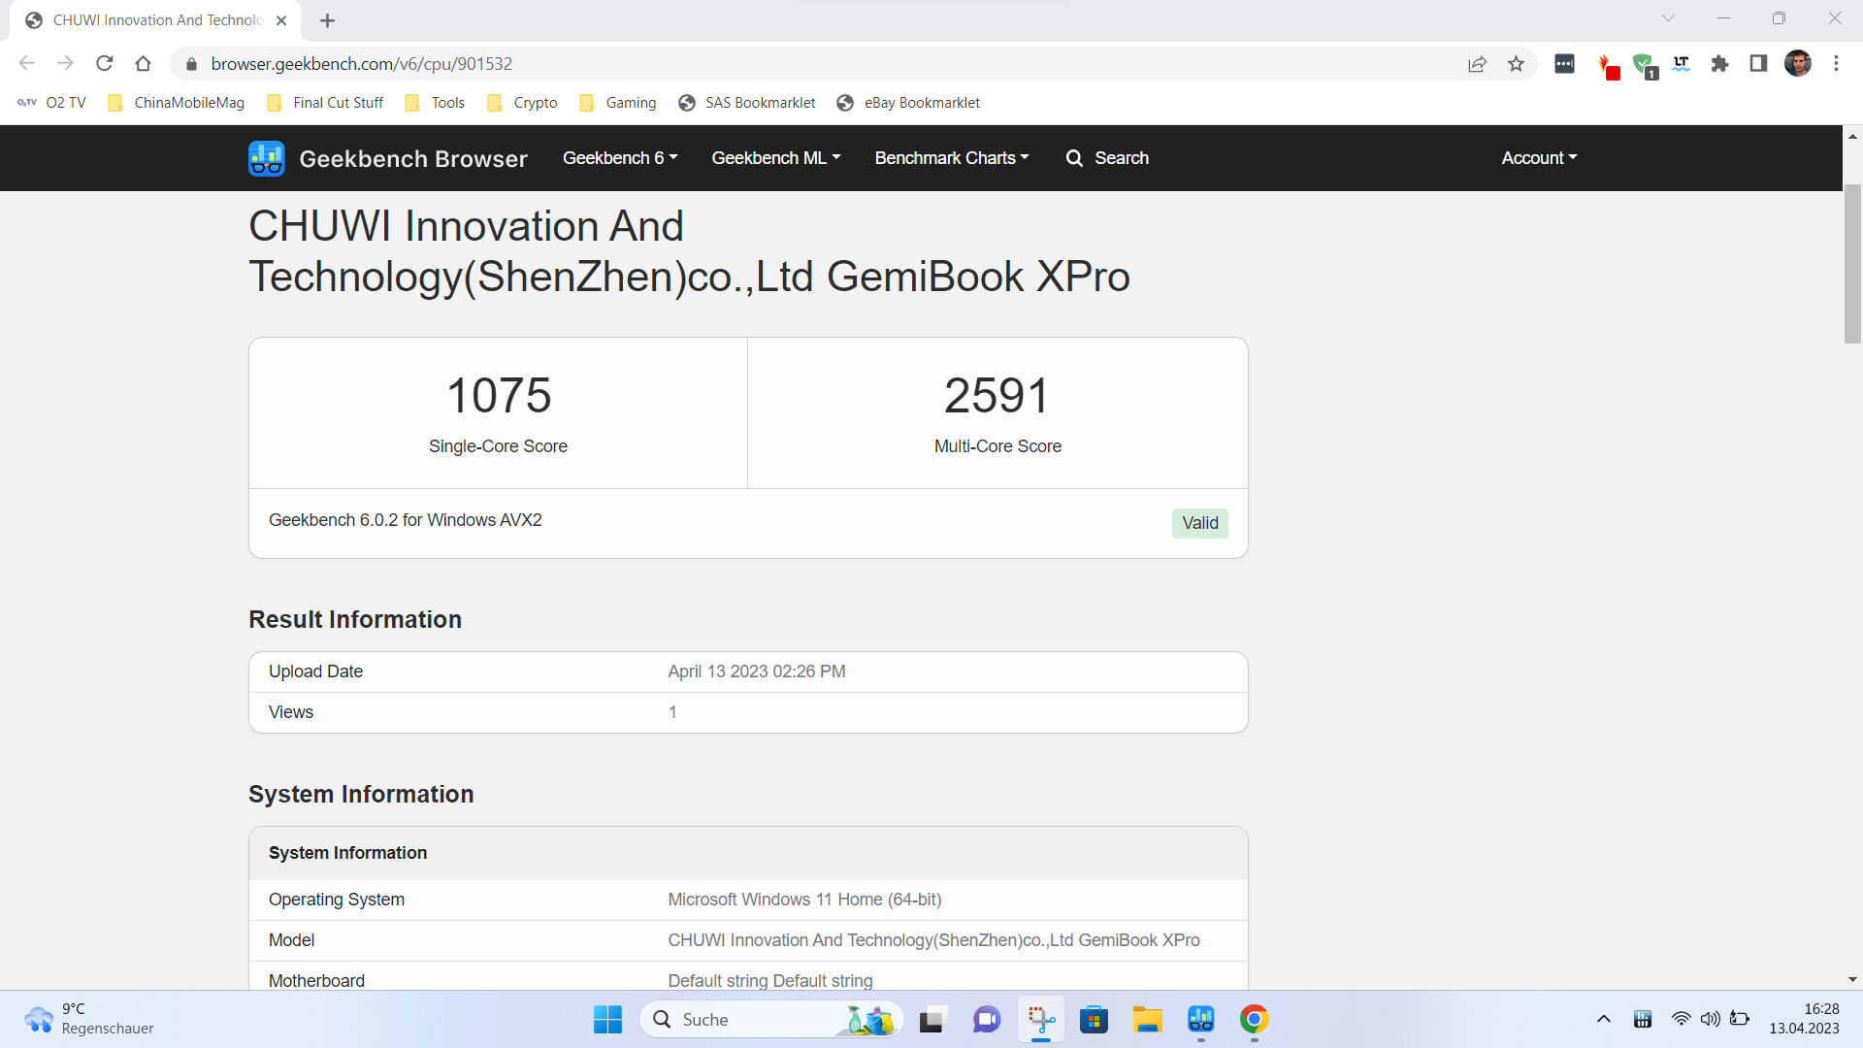Open the Gaming bookmark folder
Viewport: 1863px width, 1048px height.
coord(618,103)
